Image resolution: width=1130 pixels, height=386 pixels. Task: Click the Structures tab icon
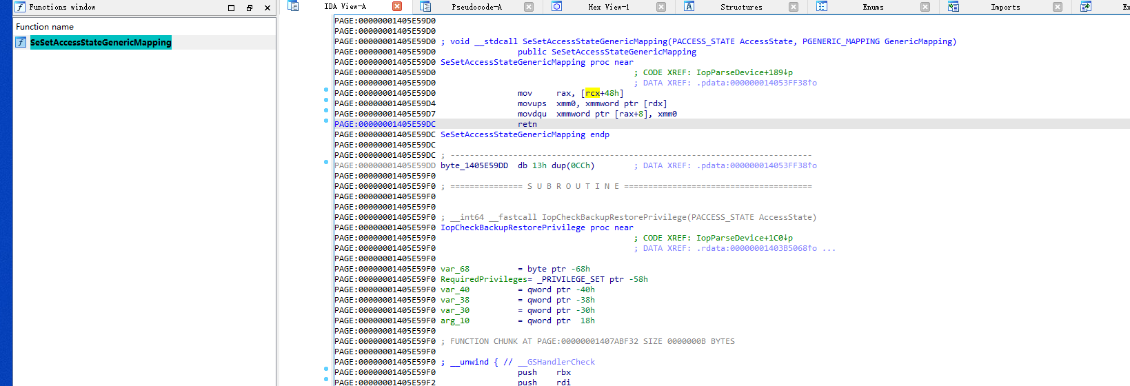click(689, 6)
